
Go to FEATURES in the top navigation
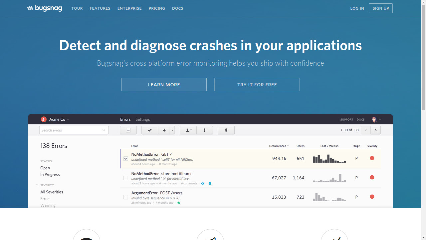(x=100, y=8)
